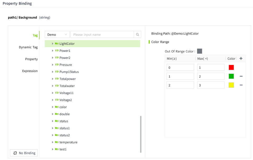The width and height of the screenshot is (253, 160).
Task: Expand the Pump1Status tag node
Action: (53, 72)
